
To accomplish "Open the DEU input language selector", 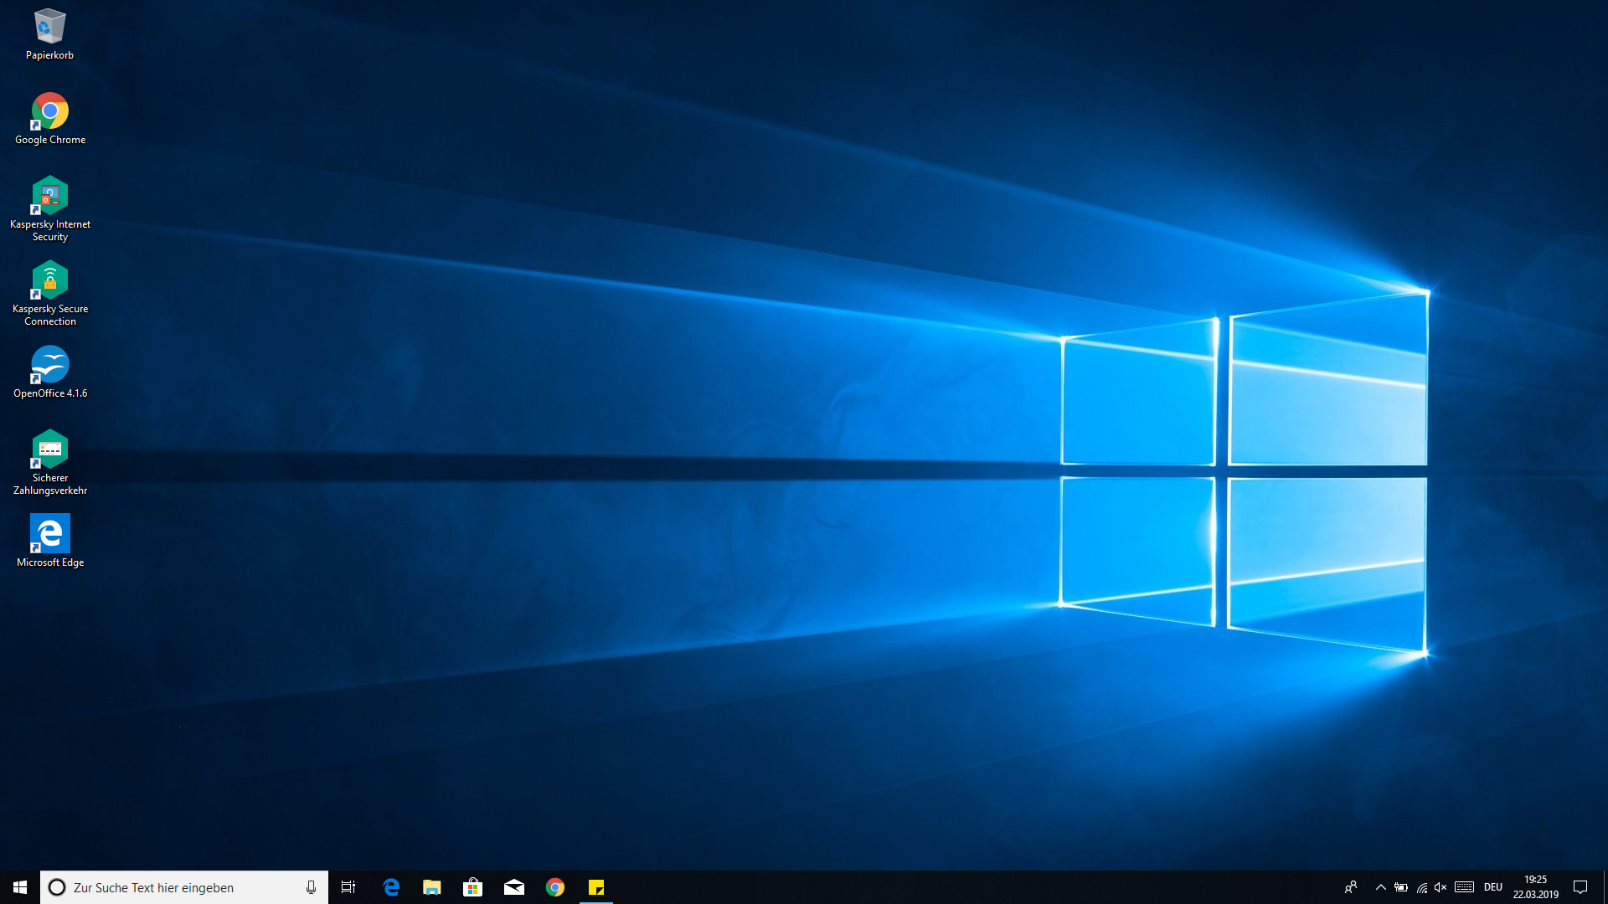I will 1492,887.
